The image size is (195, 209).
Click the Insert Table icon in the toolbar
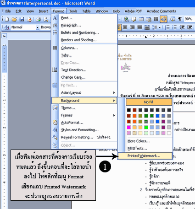click(x=141, y=19)
